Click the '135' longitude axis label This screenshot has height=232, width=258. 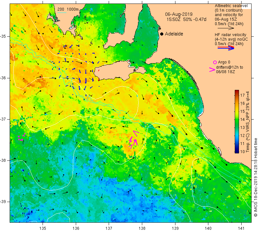point(43,228)
